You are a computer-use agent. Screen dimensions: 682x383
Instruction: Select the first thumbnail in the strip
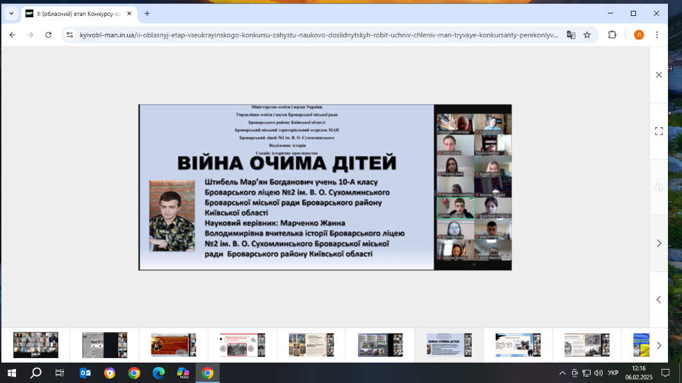36,345
